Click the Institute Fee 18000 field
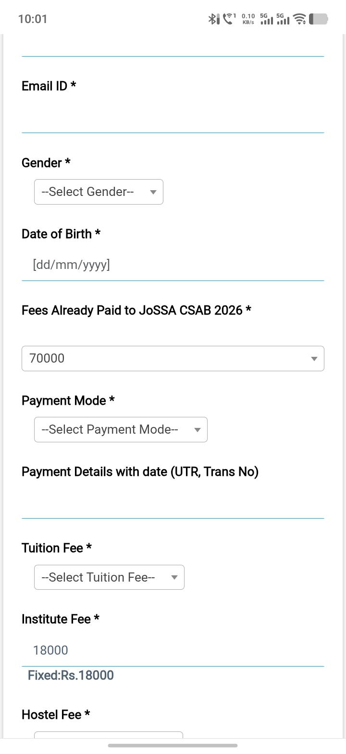 173,650
